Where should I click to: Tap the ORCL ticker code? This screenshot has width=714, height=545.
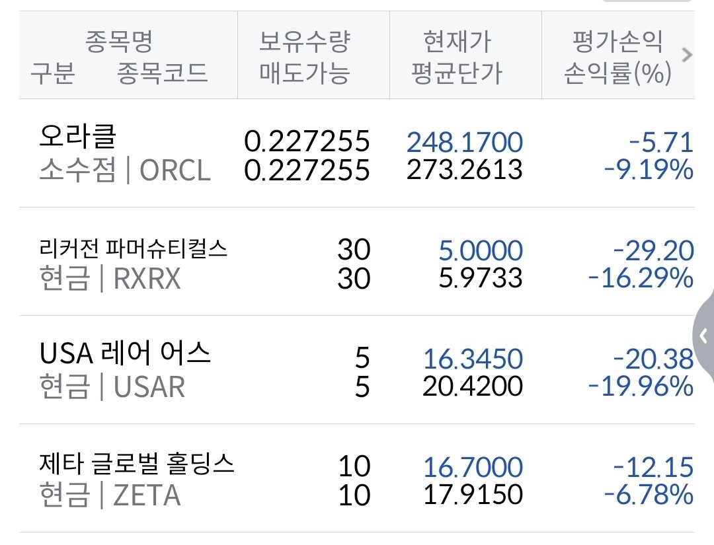pos(175,171)
